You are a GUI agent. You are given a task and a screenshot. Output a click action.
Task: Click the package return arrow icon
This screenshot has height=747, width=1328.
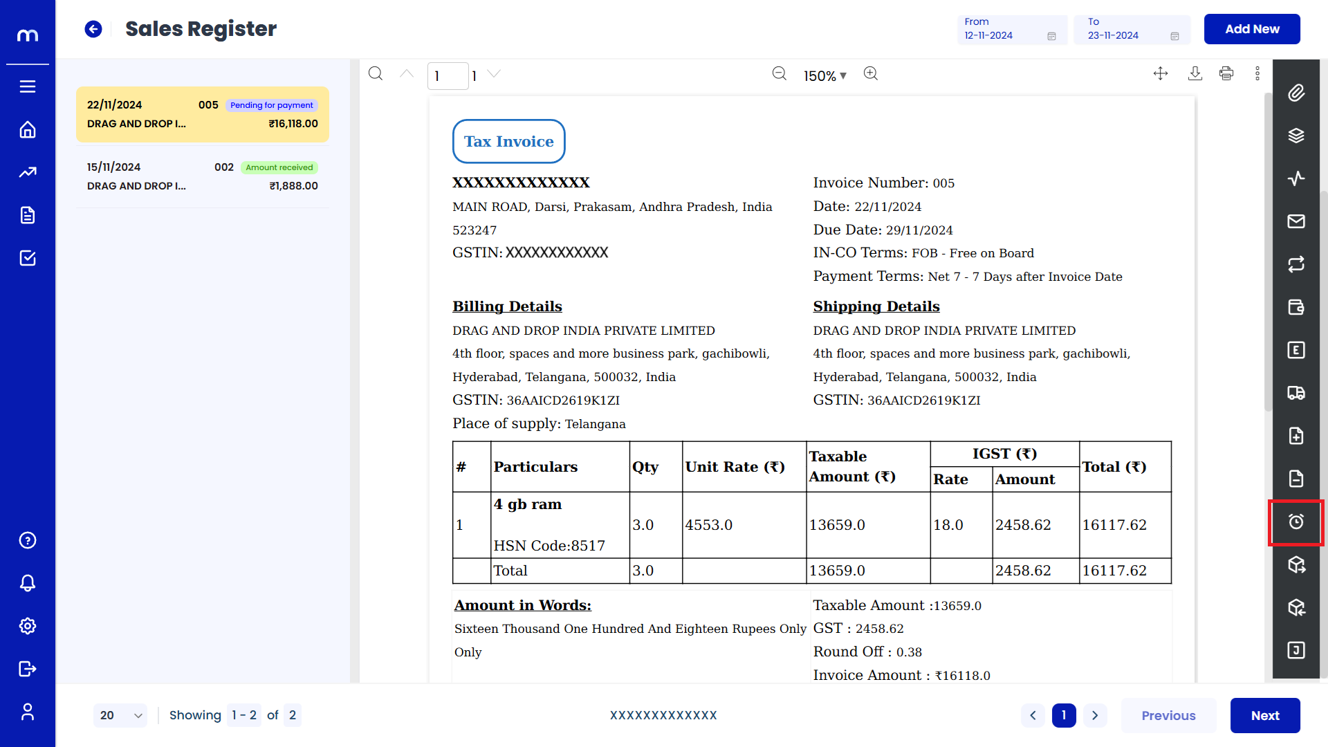(1296, 607)
